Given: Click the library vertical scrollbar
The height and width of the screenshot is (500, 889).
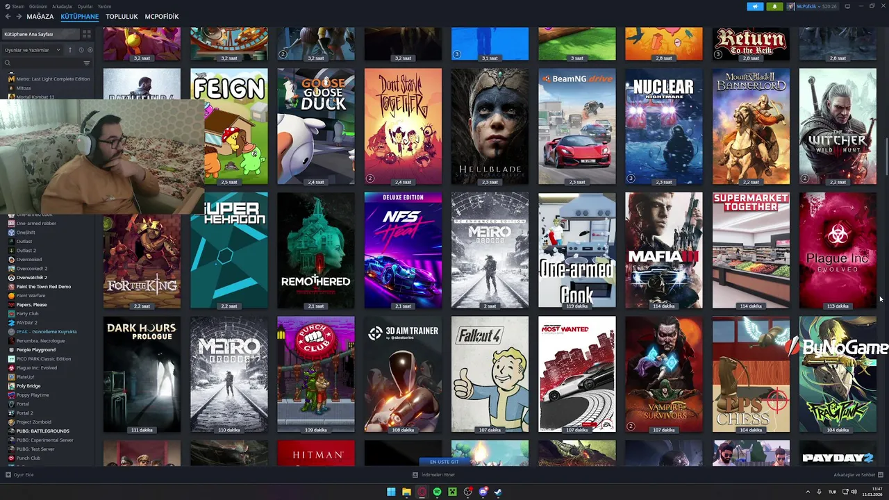Looking at the screenshot, I should coord(886,157).
